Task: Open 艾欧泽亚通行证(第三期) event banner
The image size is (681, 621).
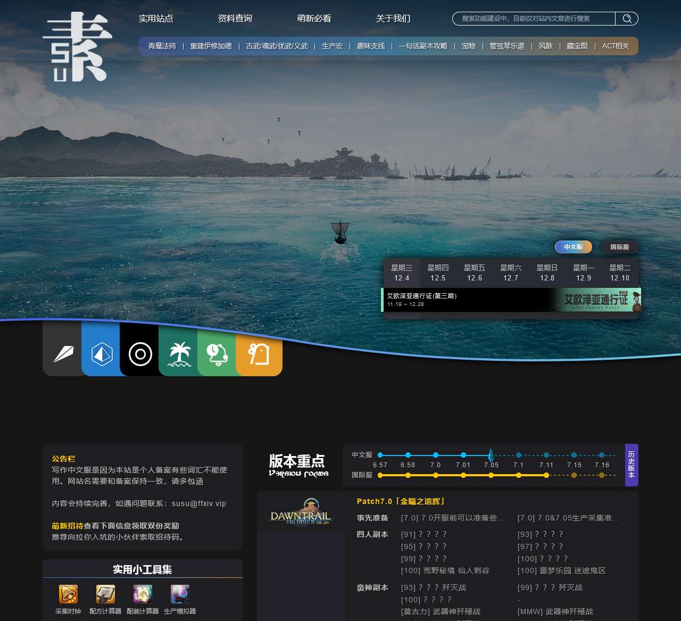Action: (511, 300)
